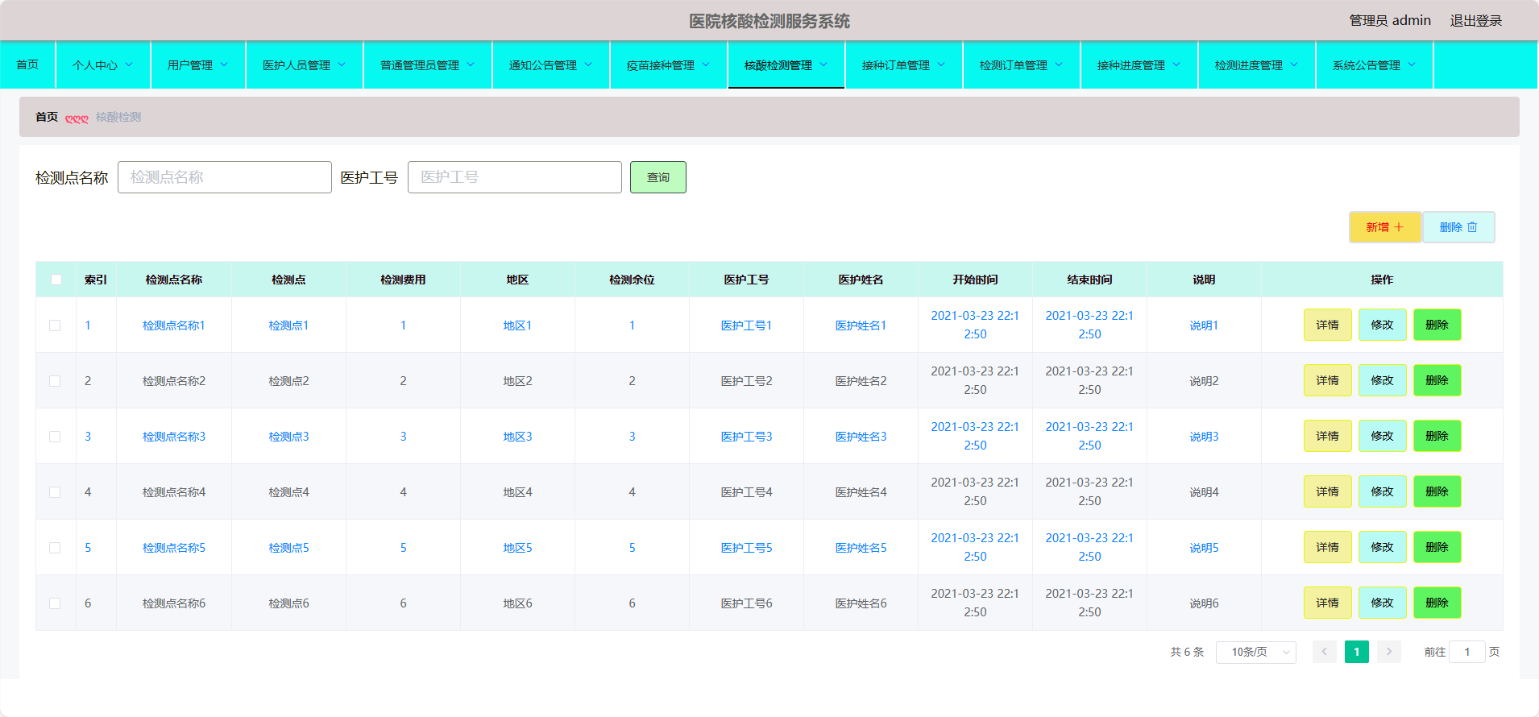Open the 系统公告管理 menu

click(1375, 65)
